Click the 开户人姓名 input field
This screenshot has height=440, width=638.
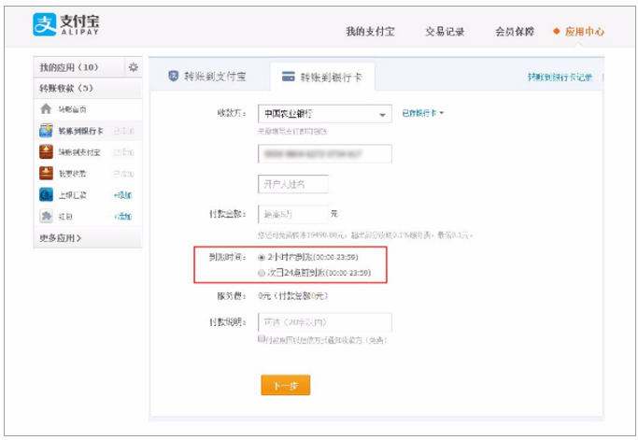click(x=292, y=183)
